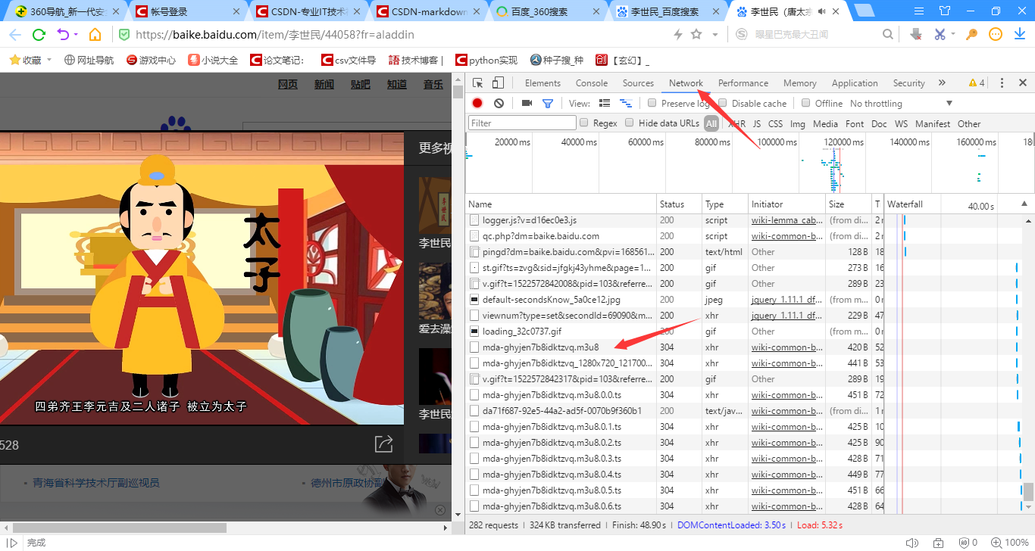Stop recording network log with red button
Viewport: 1035px width, 551px height.
point(477,104)
